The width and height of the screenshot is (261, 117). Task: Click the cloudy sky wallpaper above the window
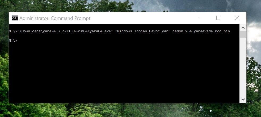[183, 6]
